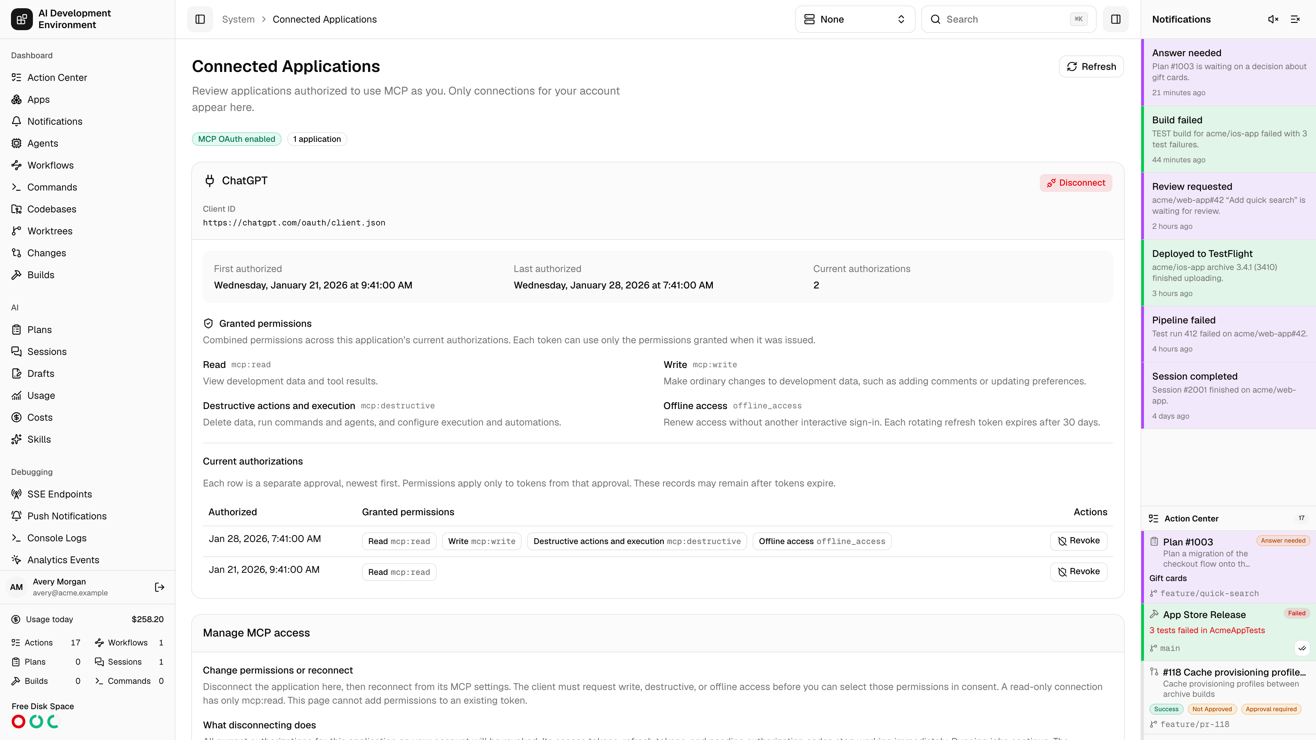Focus the Search field
Screen dimensions: 1316x740
1009,20
